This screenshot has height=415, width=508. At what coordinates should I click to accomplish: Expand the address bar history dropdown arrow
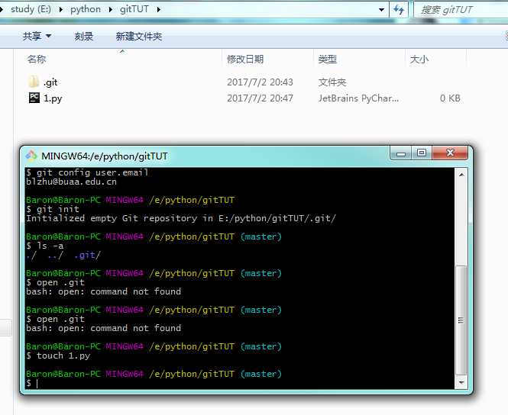pyautogui.click(x=382, y=9)
